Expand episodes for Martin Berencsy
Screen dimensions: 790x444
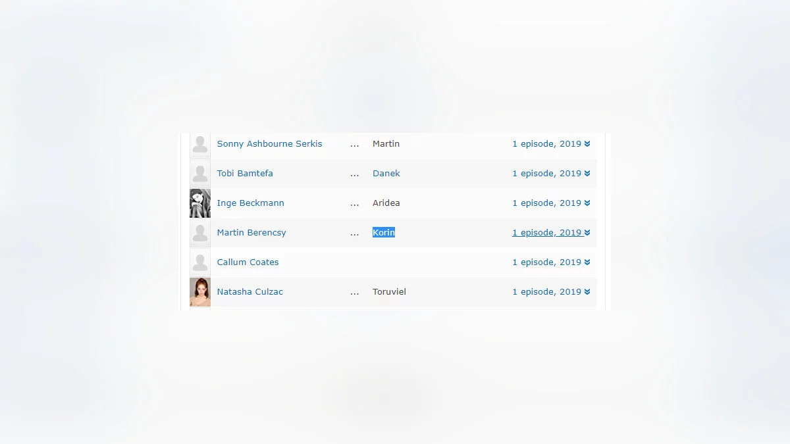pyautogui.click(x=551, y=233)
